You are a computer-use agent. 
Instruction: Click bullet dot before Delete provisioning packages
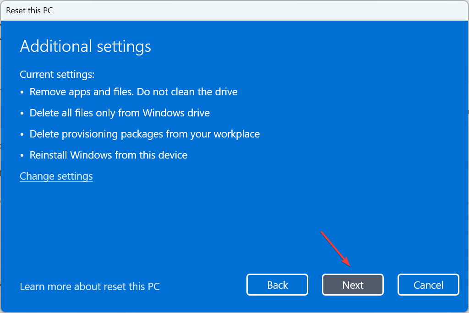tap(22, 135)
